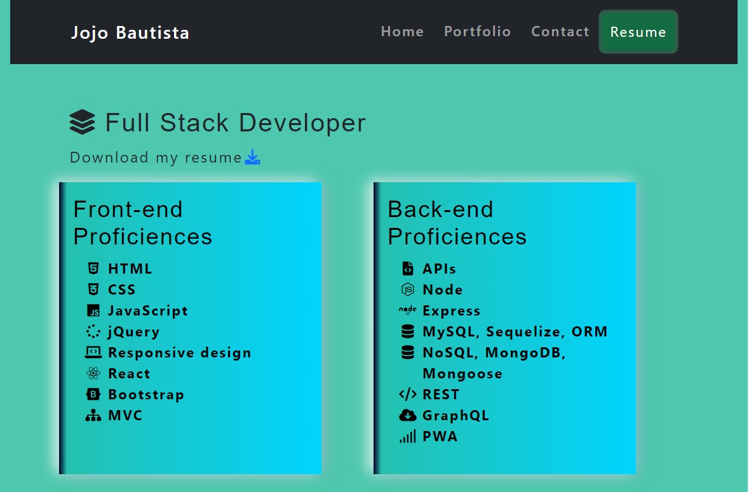This screenshot has height=492, width=749.
Task: Click the Mongoose text line
Action: pos(462,374)
